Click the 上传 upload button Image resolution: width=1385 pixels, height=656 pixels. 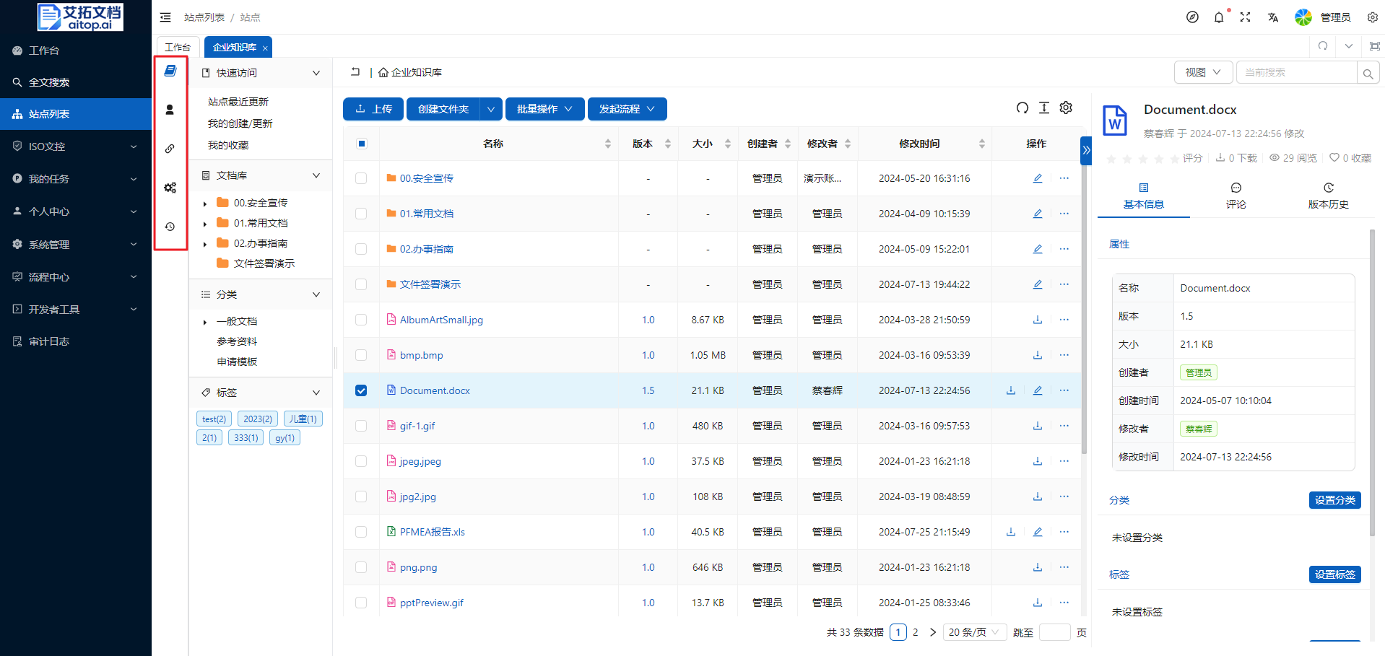(373, 109)
